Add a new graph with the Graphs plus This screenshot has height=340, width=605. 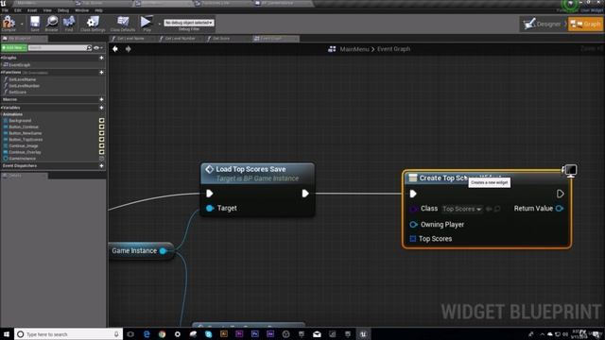click(101, 58)
